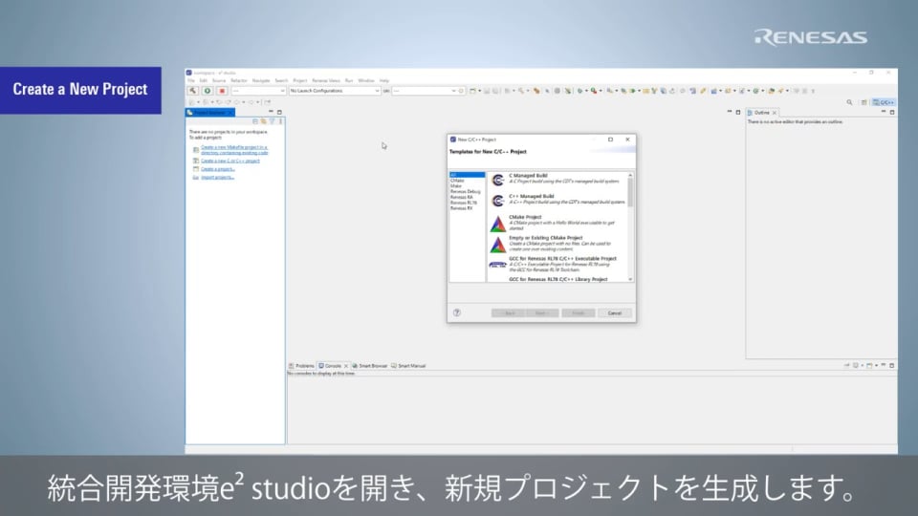Click the Next button in the dialog
This screenshot has width=918, height=516.
(541, 313)
